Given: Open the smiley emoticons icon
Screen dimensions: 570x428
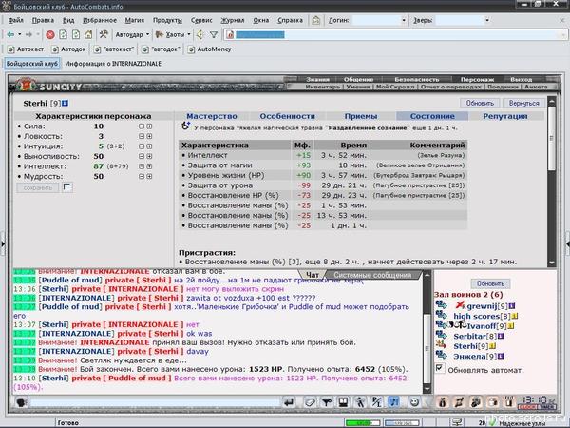Looking at the screenshot, I should click(x=414, y=402).
